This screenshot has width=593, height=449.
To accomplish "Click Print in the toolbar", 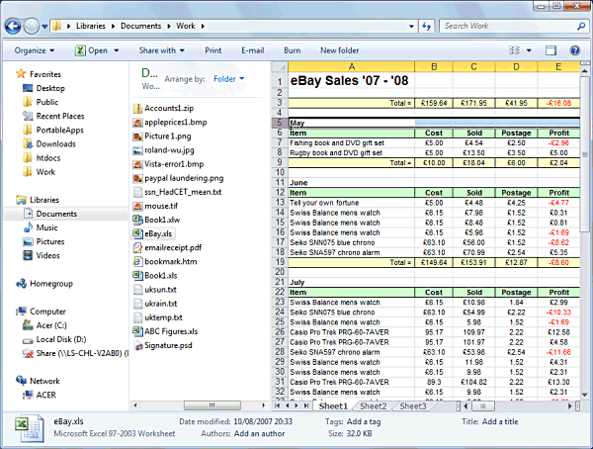I will [213, 50].
